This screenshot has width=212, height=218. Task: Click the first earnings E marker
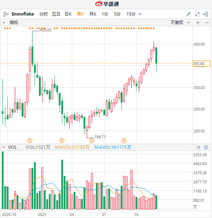click(x=30, y=141)
